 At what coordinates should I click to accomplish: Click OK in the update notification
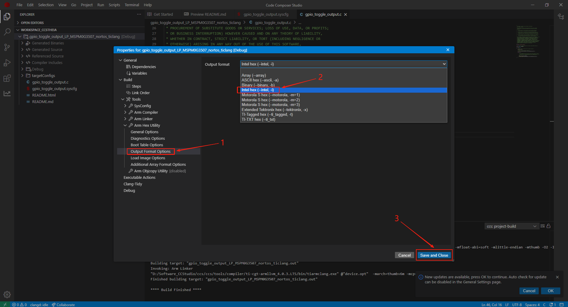(x=551, y=291)
